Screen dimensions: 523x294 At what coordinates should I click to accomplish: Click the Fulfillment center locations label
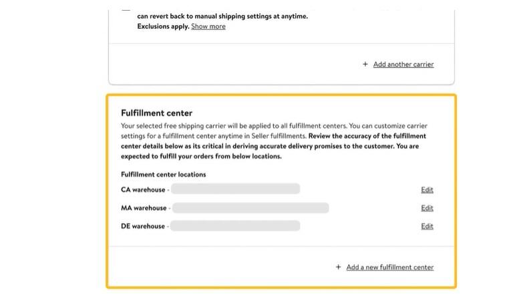coord(163,175)
